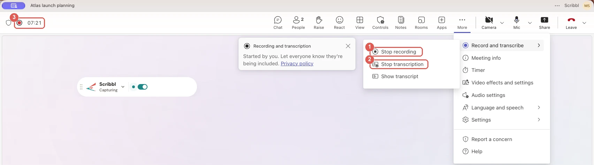Expand the Scribbl widget dropdown chevron
This screenshot has height=165, width=594.
(x=123, y=87)
